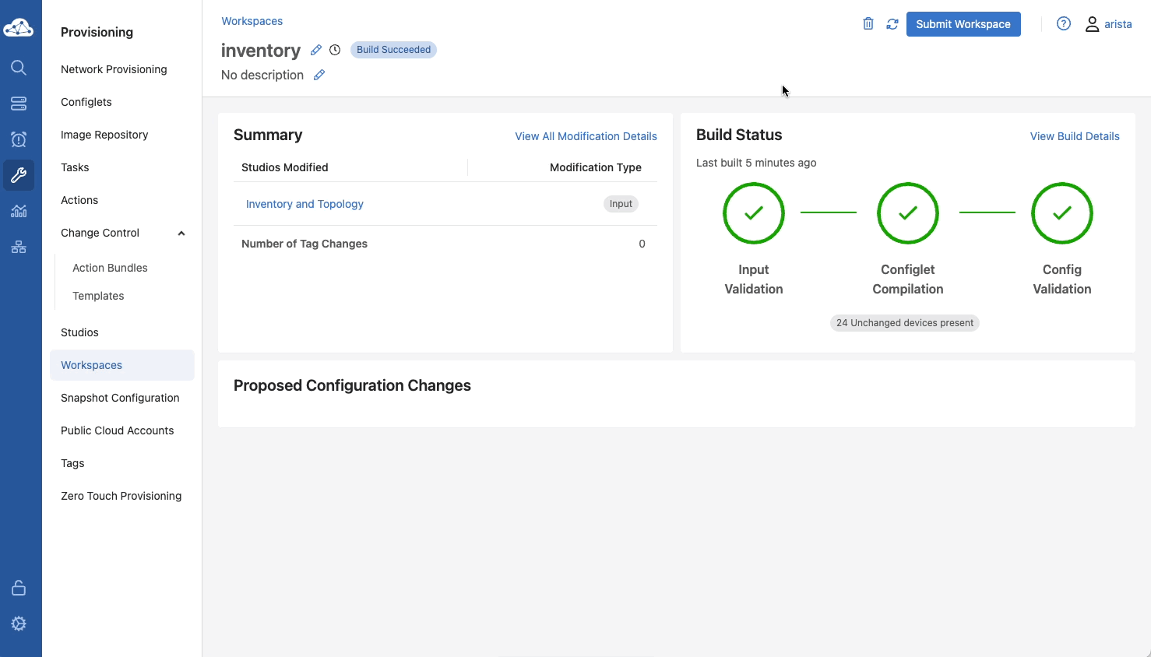Go to Studios in Provisioning menu
This screenshot has height=657, width=1151.
pyautogui.click(x=79, y=332)
